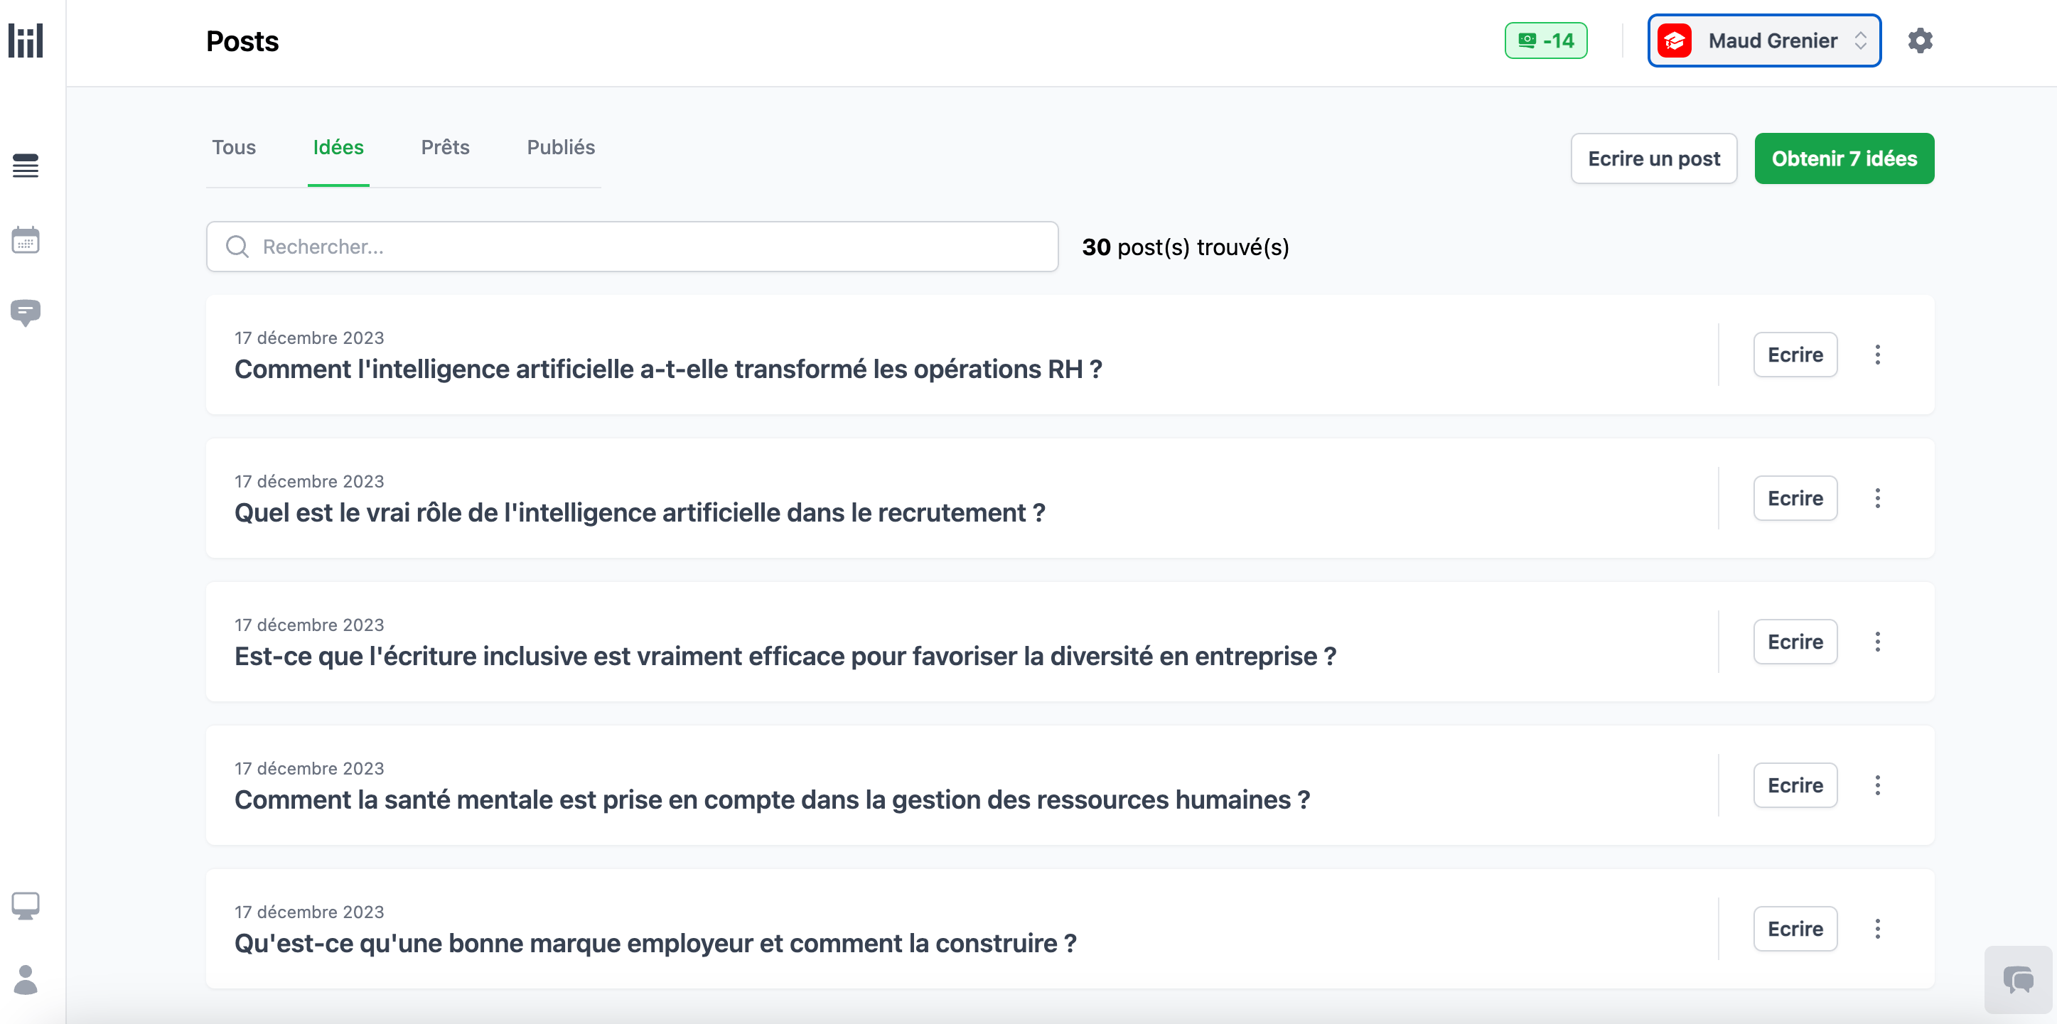Open idea about la santé mentale
This screenshot has height=1024, width=2057.
(771, 801)
